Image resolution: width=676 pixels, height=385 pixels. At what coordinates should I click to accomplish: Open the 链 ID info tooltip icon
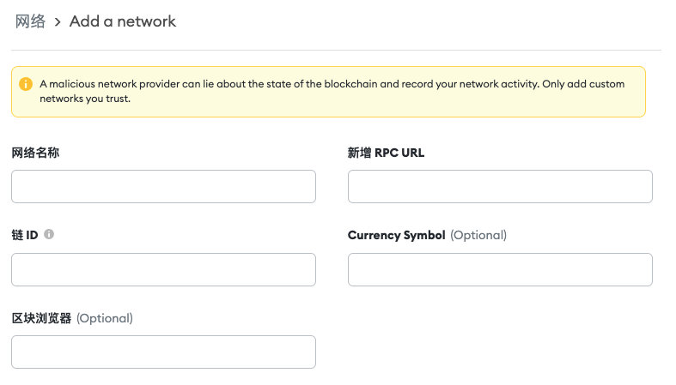(x=49, y=234)
